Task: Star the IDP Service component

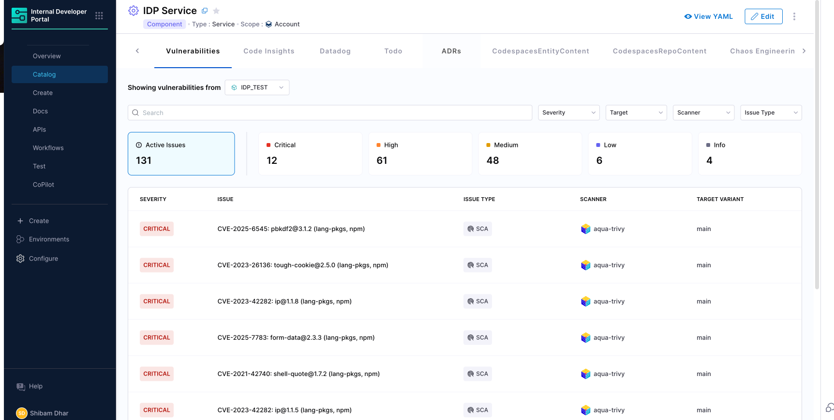Action: tap(216, 11)
